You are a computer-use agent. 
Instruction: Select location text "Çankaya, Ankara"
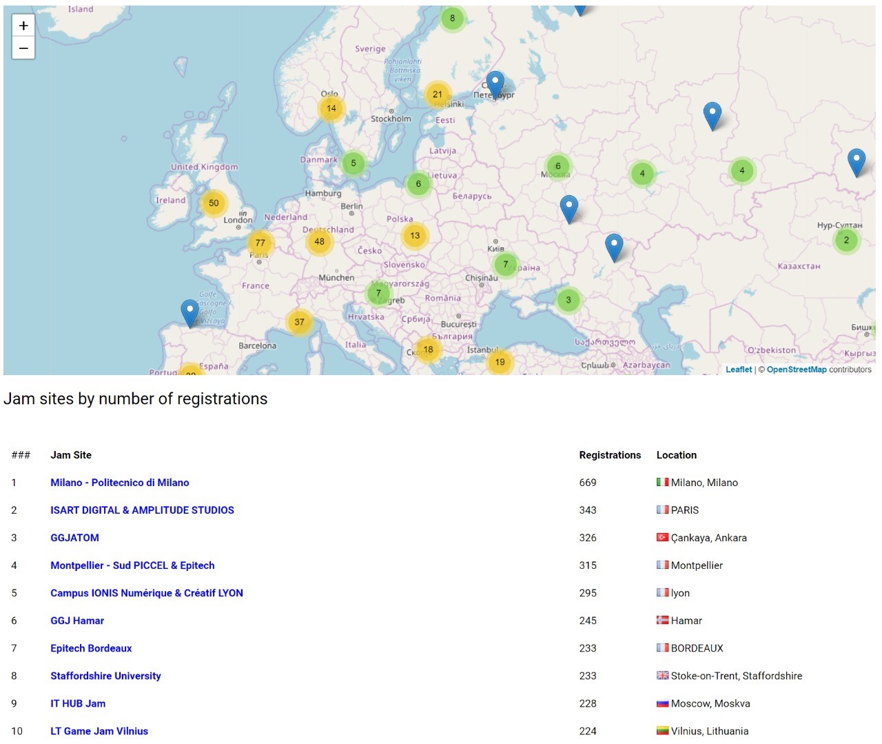(709, 538)
